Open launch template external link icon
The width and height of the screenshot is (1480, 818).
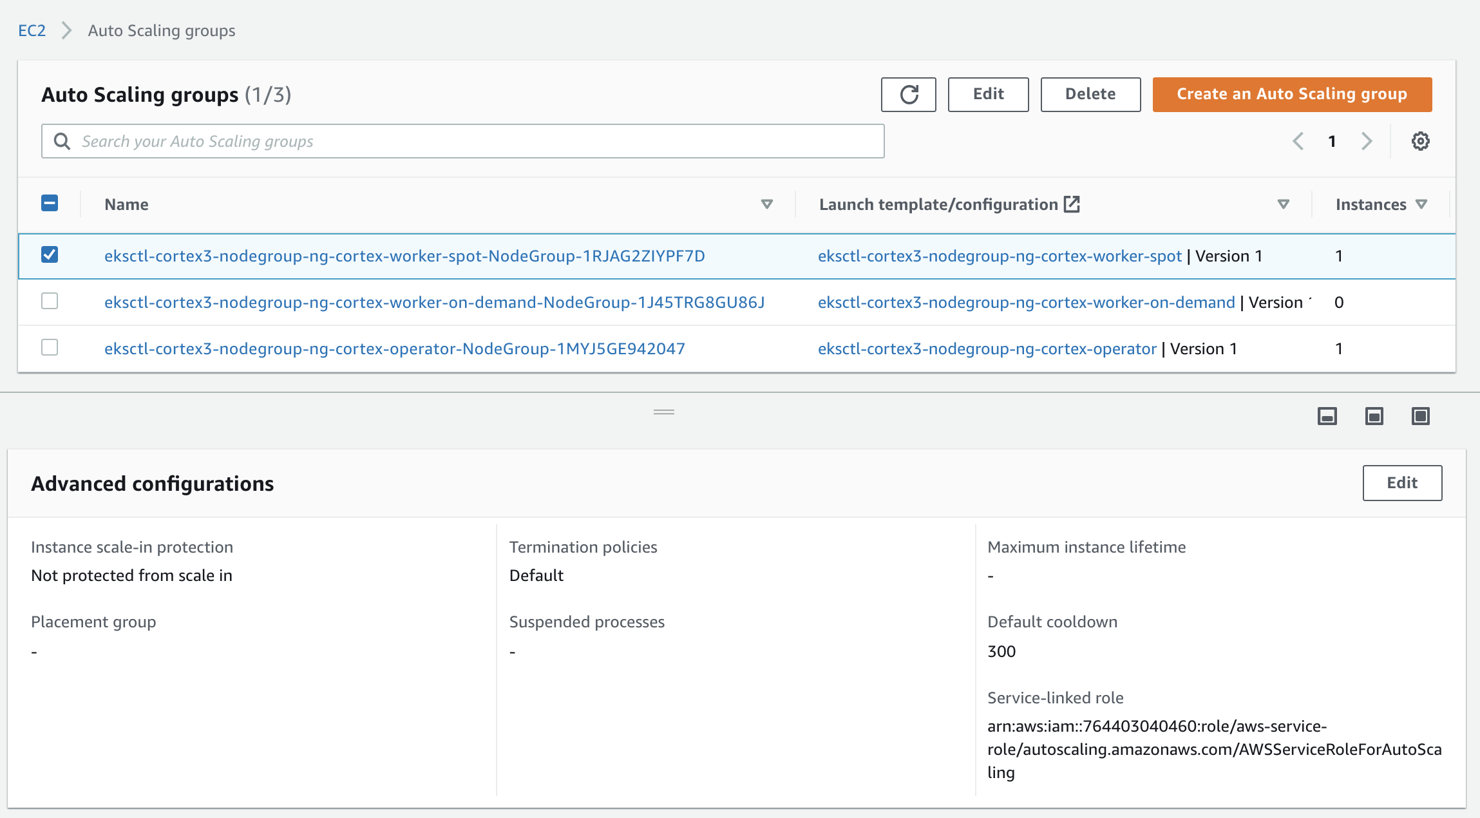point(1072,204)
